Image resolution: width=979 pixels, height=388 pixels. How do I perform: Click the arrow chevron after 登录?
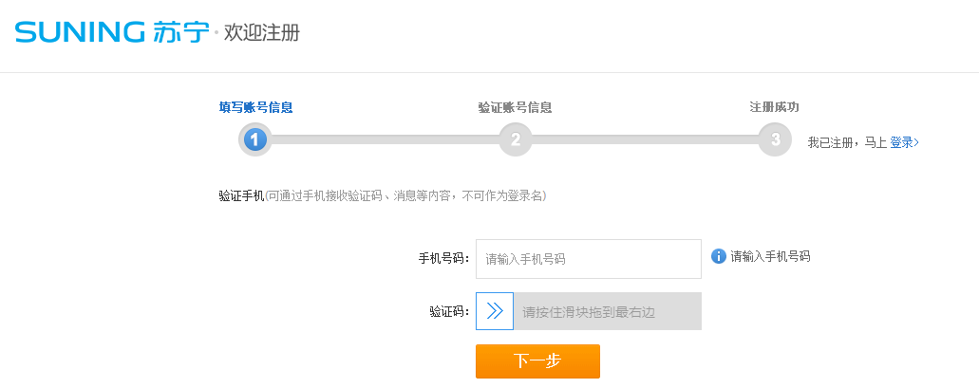coord(916,143)
